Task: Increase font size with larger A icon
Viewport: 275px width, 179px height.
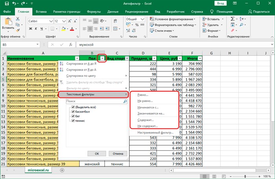Action: [x=70, y=21]
